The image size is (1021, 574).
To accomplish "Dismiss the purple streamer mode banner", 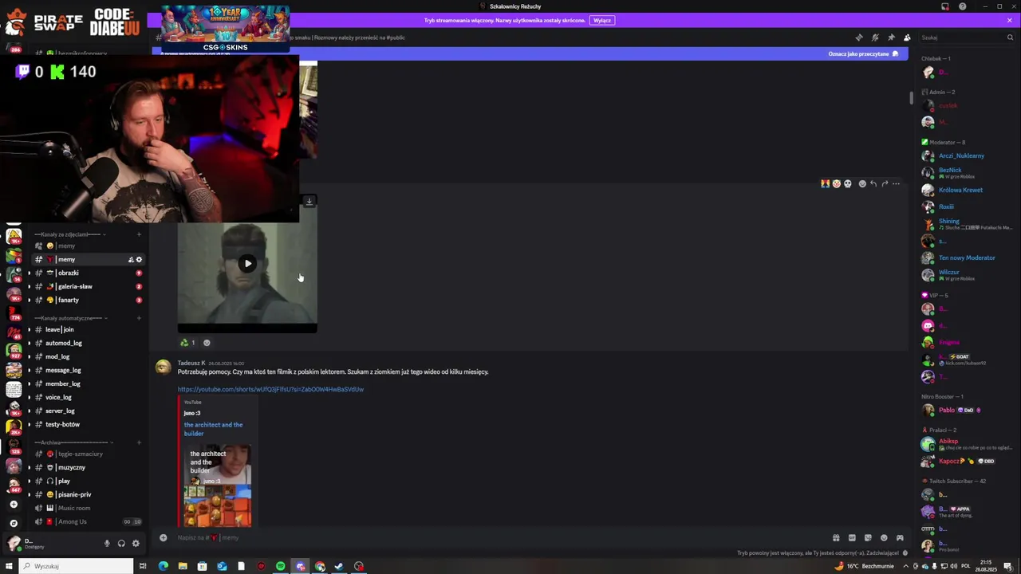I will coord(1009,20).
